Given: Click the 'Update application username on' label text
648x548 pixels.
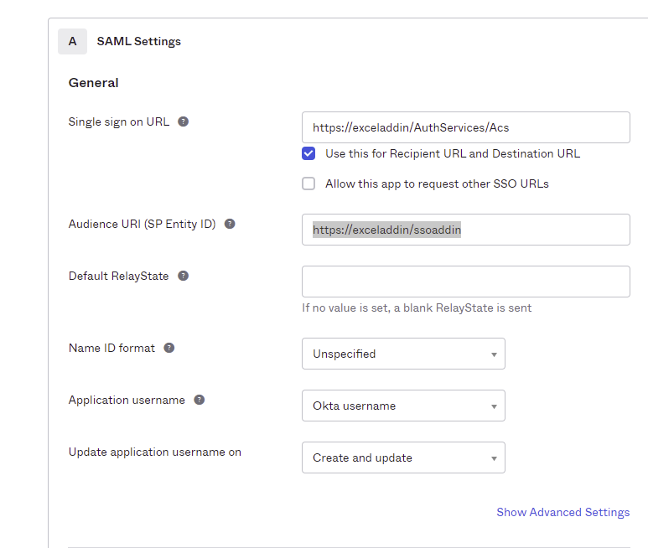Looking at the screenshot, I should pos(154,452).
